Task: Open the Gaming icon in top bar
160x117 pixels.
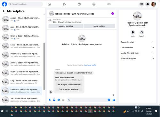Action: tap(109, 4)
